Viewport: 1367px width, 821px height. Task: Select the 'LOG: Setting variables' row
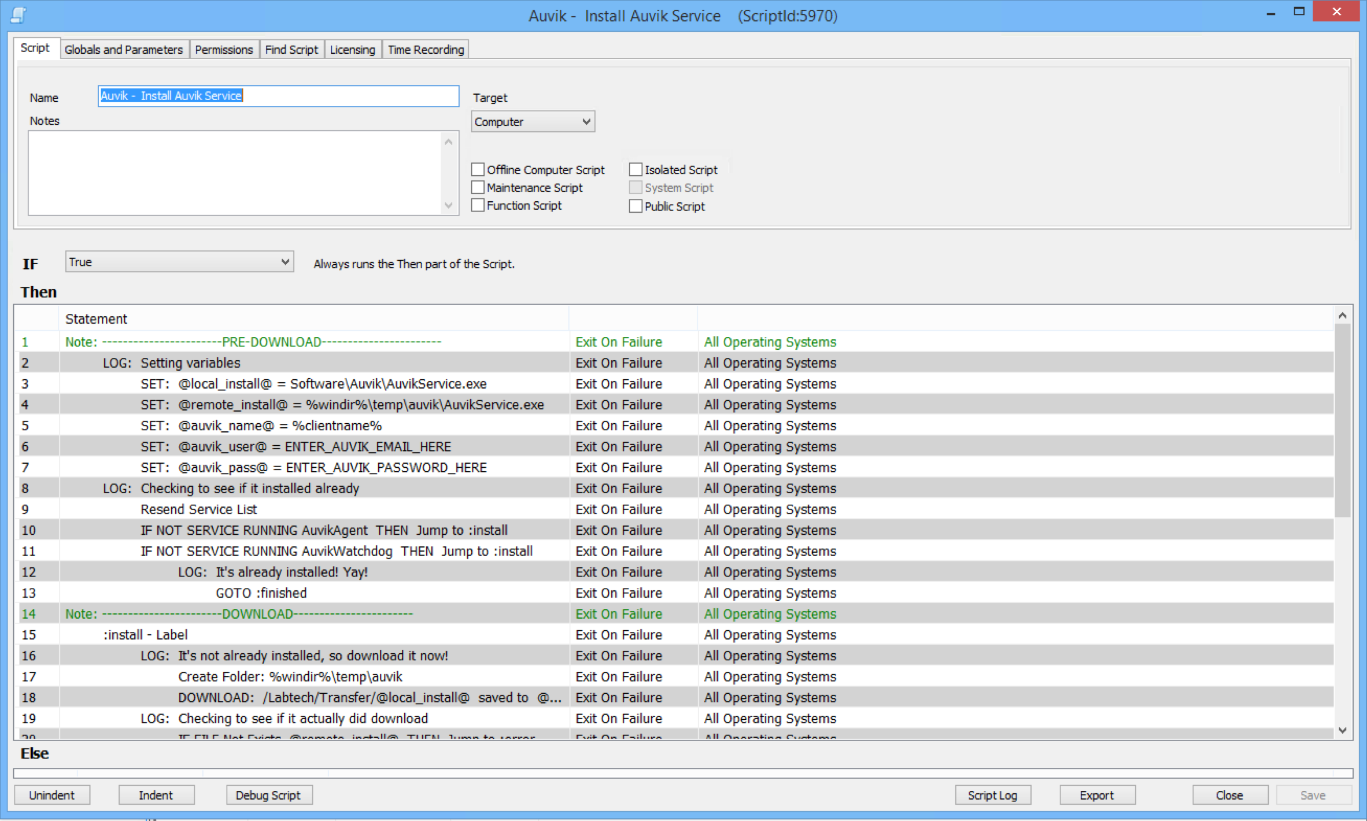pos(674,363)
